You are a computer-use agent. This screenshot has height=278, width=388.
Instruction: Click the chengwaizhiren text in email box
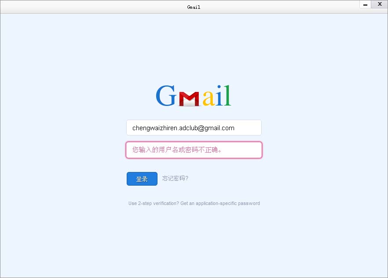pos(155,128)
